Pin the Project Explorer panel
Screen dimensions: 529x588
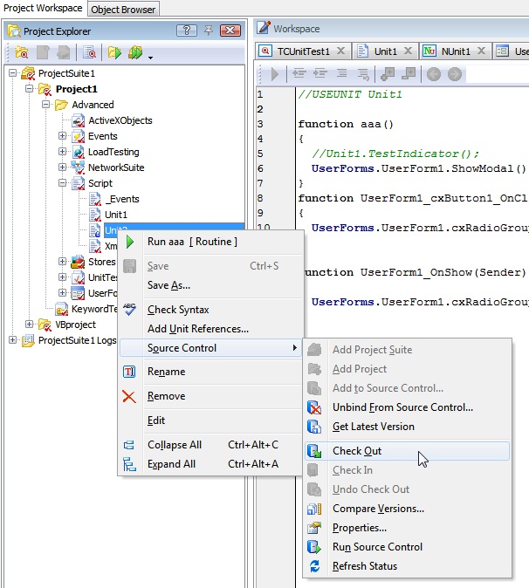point(209,31)
